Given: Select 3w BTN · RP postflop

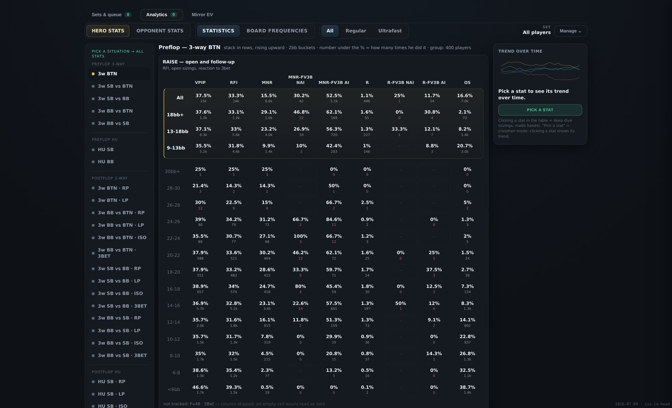Looking at the screenshot, I should tap(120, 188).
